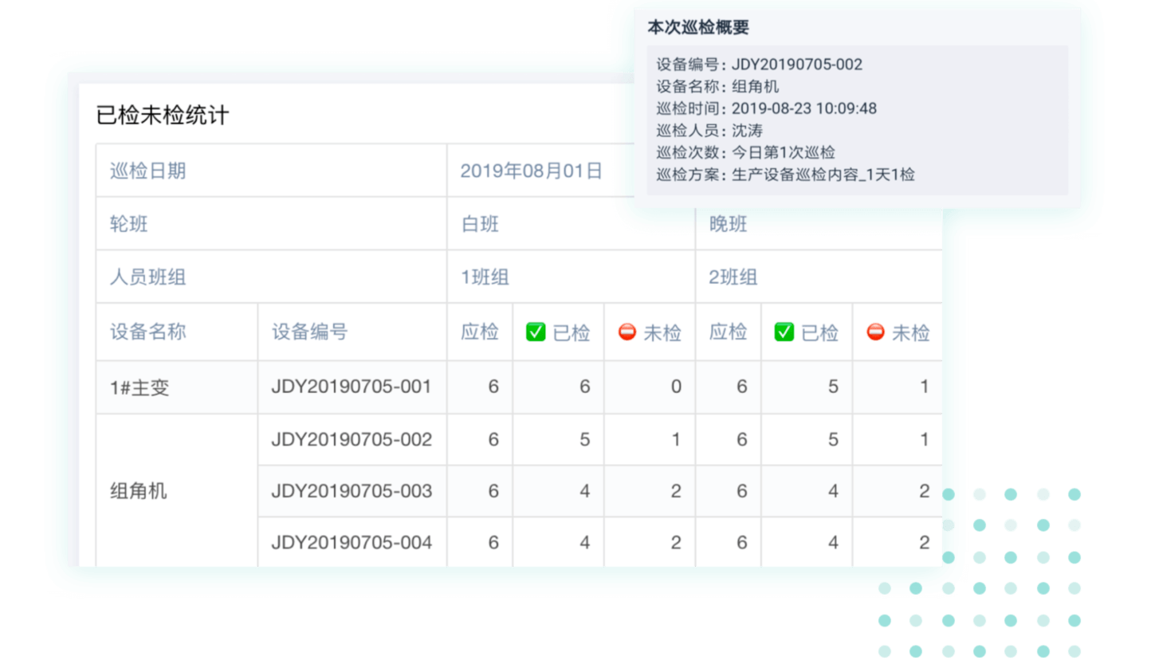Select the date cell 2019年08月01日

tap(532, 171)
